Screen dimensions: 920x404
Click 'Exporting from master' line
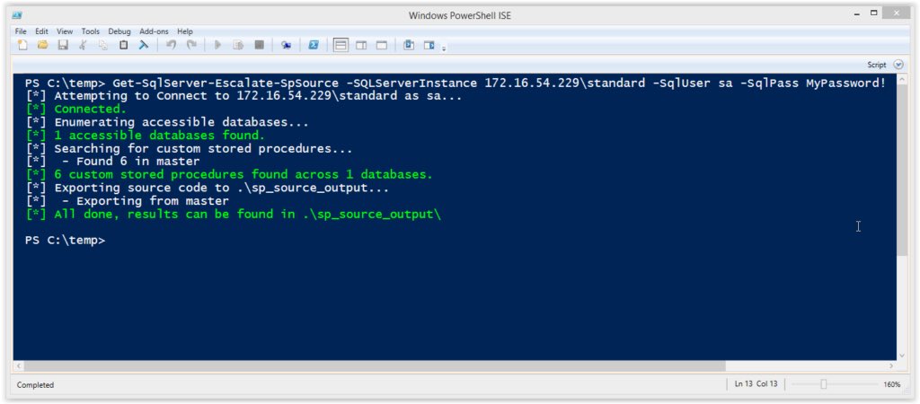pos(128,201)
